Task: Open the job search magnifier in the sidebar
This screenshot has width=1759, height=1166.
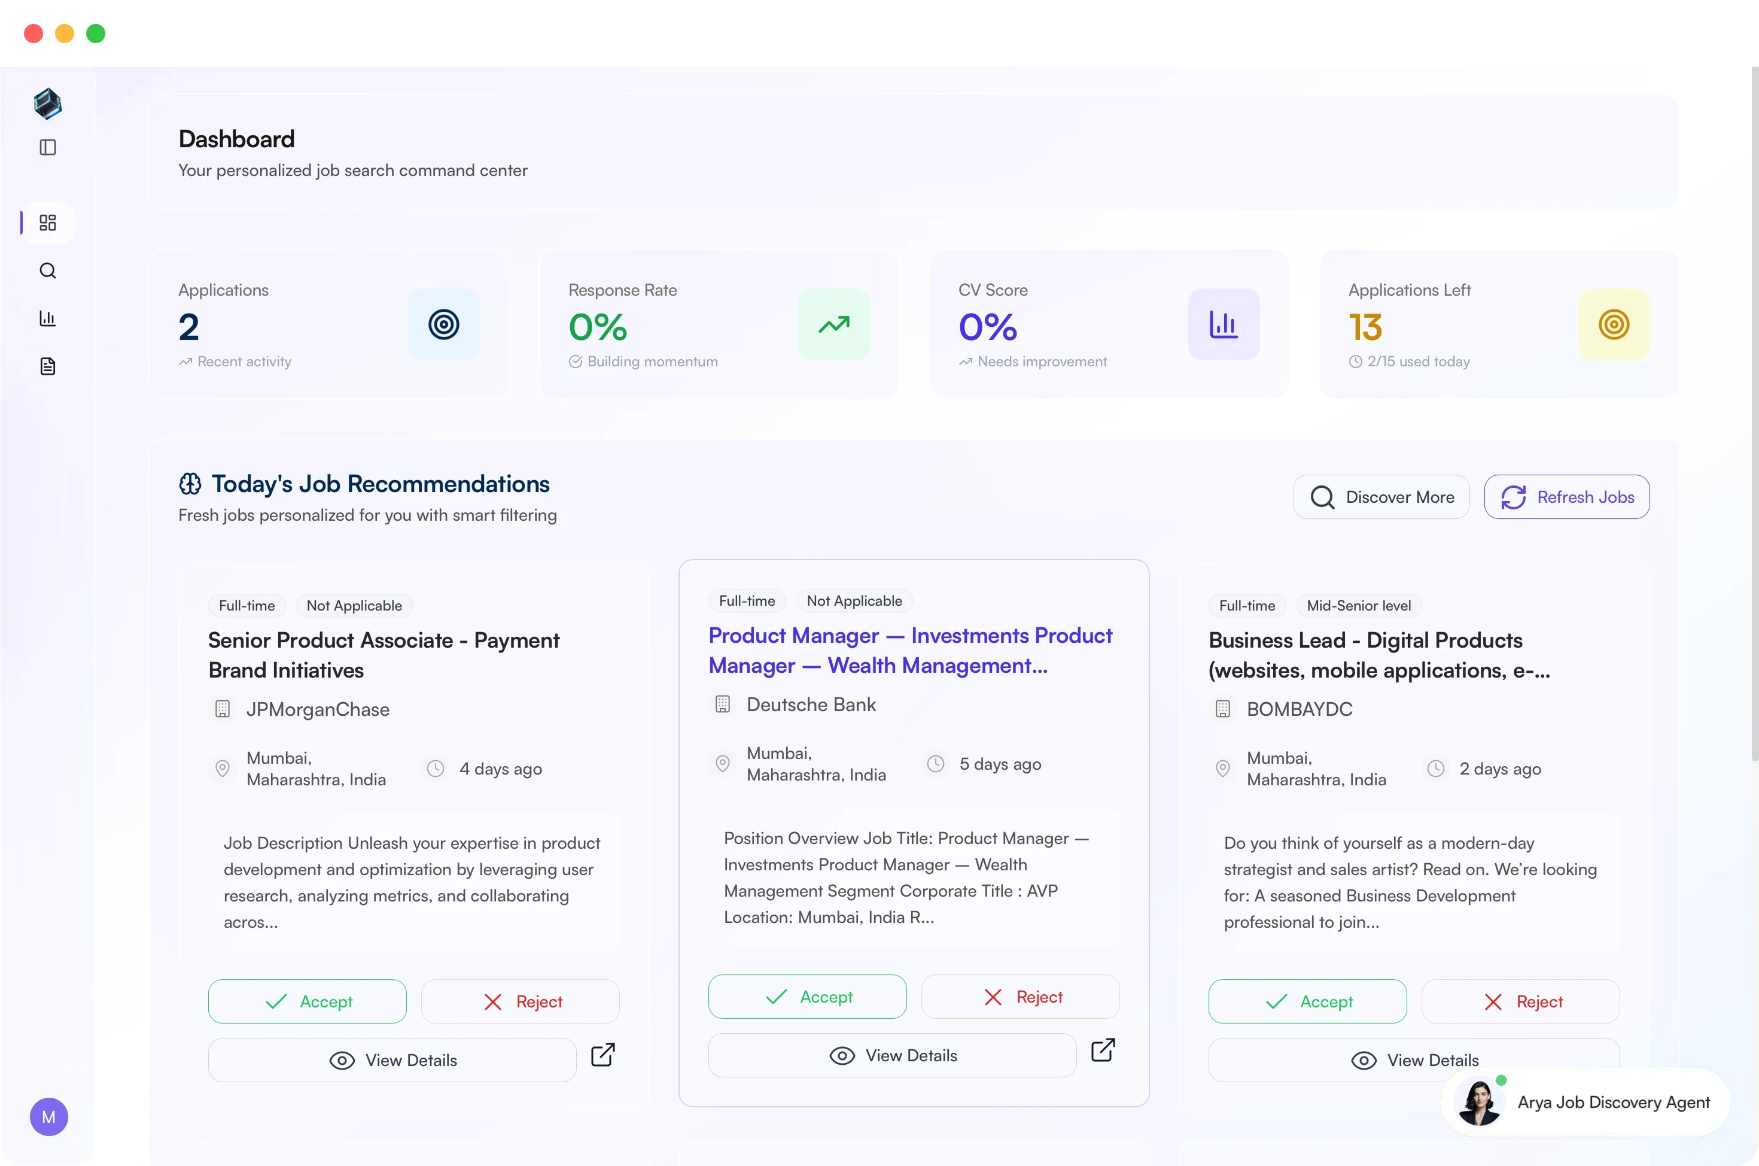Action: tap(47, 271)
